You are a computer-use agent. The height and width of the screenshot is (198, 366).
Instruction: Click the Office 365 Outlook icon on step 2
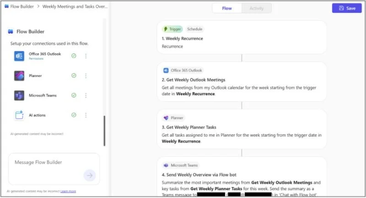point(166,70)
